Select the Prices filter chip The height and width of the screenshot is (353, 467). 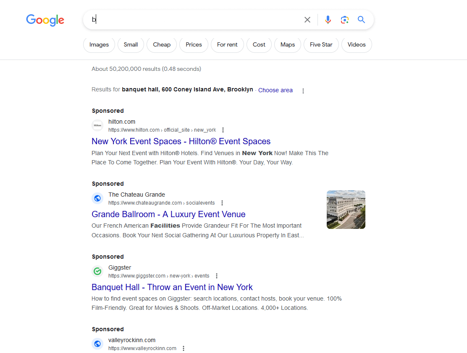(194, 44)
